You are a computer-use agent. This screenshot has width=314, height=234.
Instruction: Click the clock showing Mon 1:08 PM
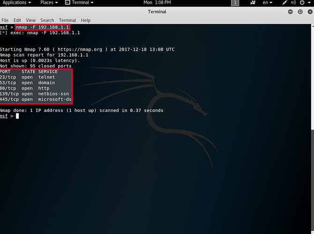tap(157, 3)
